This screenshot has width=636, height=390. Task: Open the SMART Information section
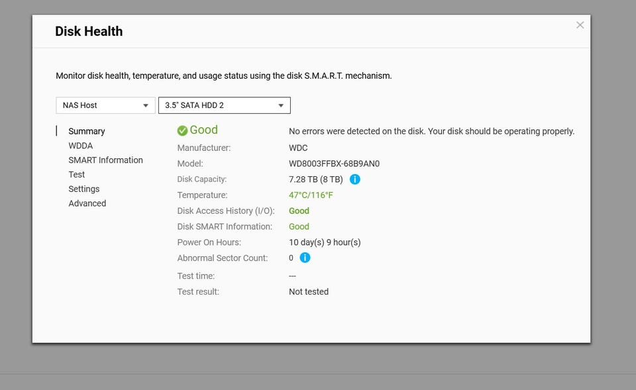(x=105, y=160)
